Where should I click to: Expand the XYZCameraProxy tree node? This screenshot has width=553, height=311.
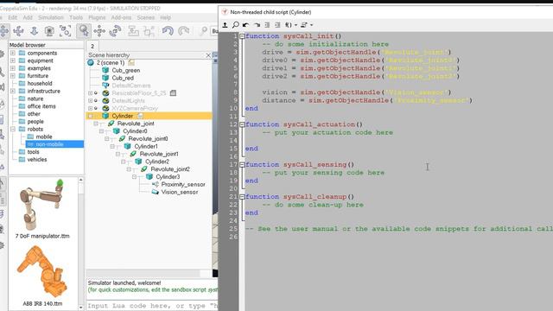click(x=90, y=108)
